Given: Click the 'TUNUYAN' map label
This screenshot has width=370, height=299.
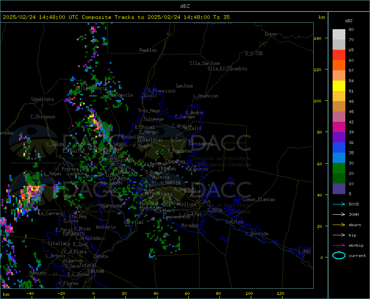Looking at the screenshot, I should pyautogui.click(x=95, y=271).
